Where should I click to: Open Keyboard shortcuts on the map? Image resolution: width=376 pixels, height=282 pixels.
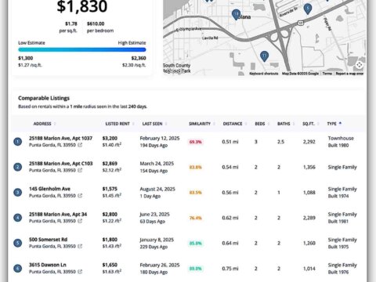point(264,74)
